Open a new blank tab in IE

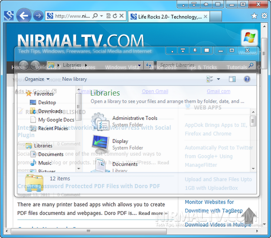click(x=216, y=16)
